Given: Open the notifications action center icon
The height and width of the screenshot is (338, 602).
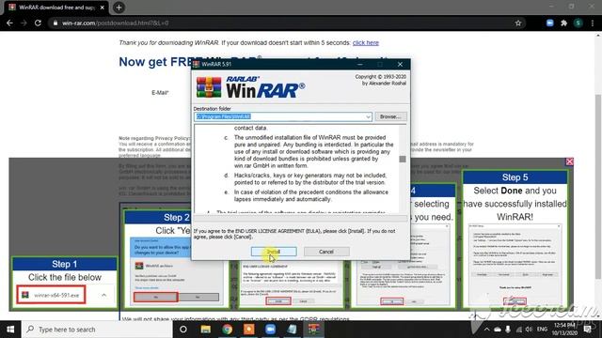Looking at the screenshot, I should point(588,330).
